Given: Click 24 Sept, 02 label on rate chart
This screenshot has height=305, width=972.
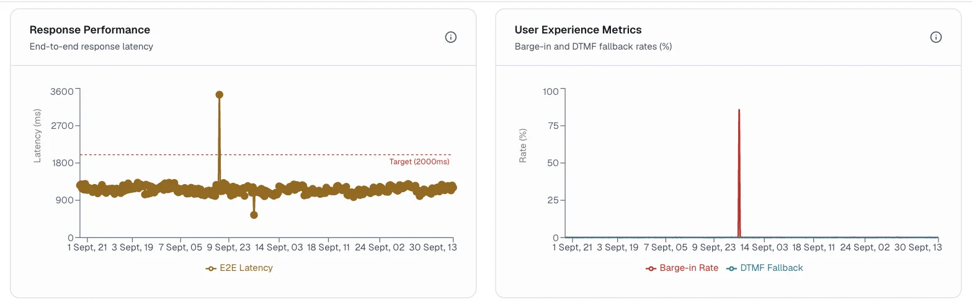Looking at the screenshot, I should click(865, 247).
